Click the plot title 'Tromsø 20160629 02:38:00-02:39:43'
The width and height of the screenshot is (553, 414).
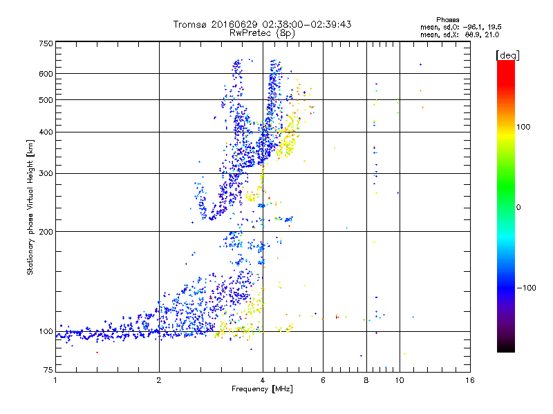click(x=262, y=24)
